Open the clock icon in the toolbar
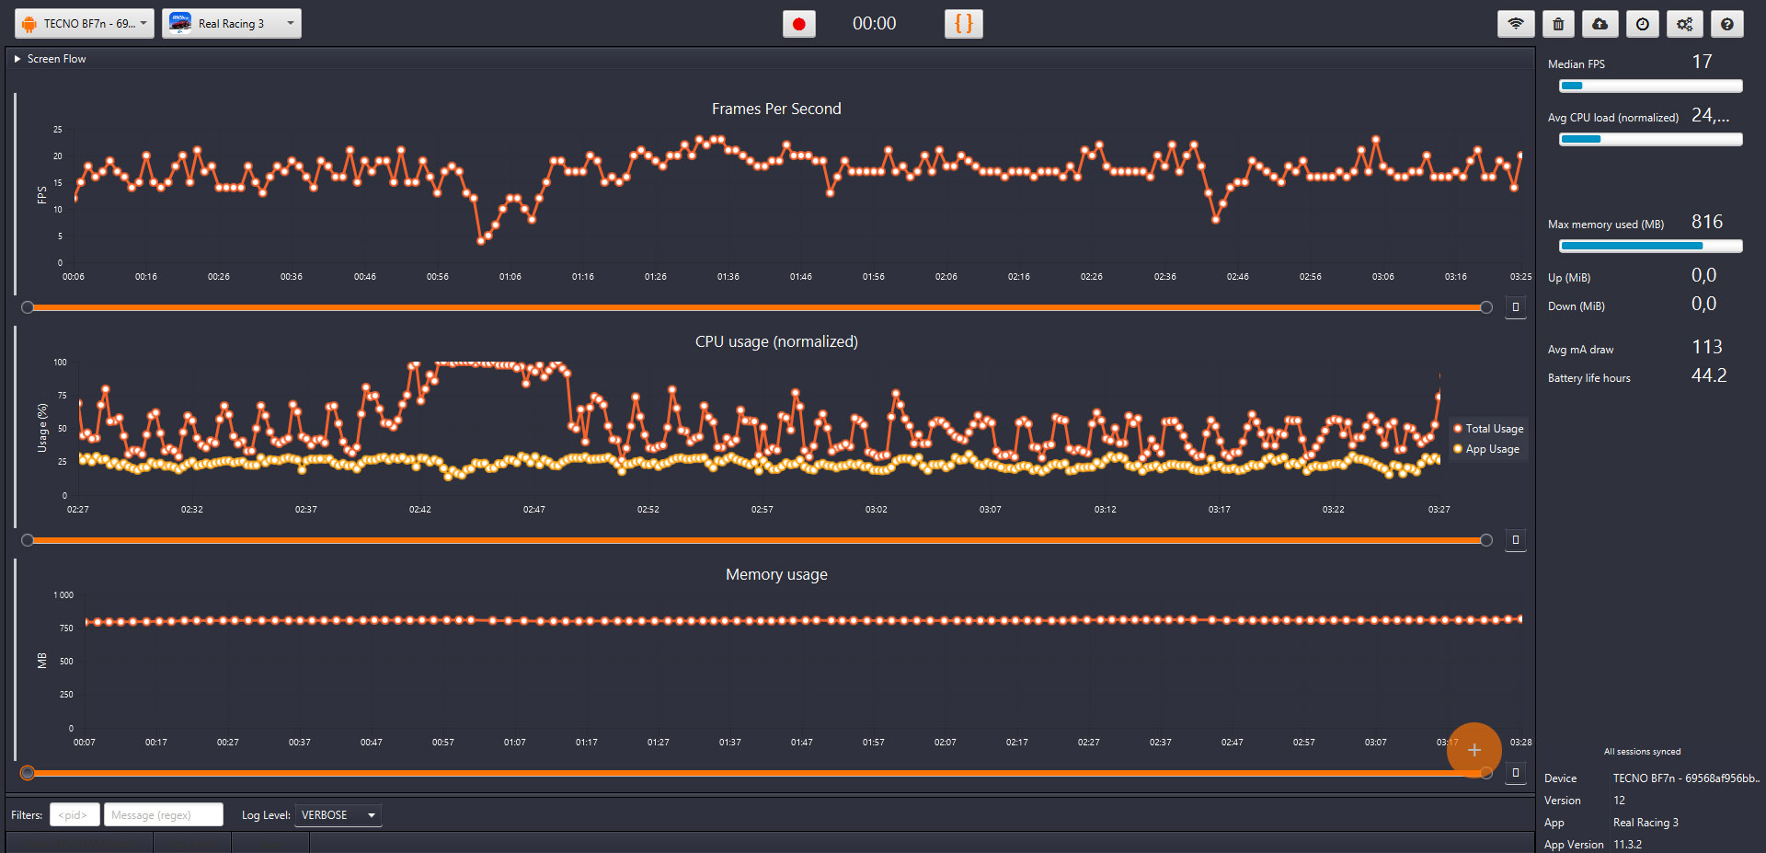The height and width of the screenshot is (853, 1766). coord(1643,24)
